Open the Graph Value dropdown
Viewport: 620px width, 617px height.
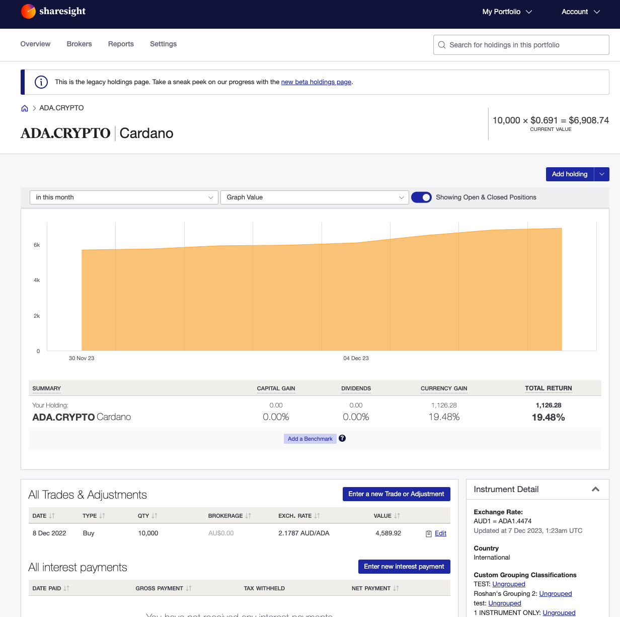pos(315,197)
